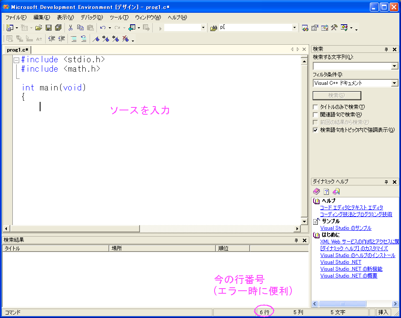Open the 検索する文字列 combo box dropdown
This screenshot has width=401, height=318.
click(x=394, y=66)
